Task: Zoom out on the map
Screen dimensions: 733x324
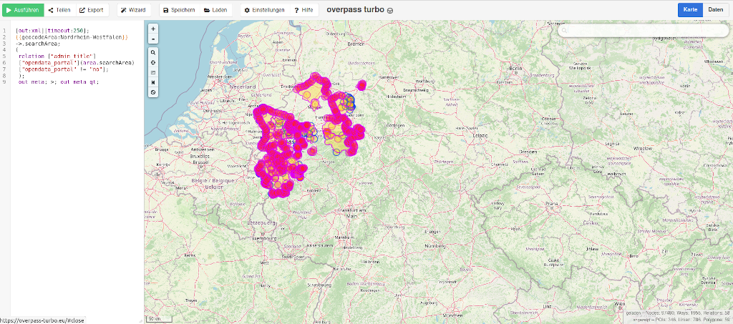Action: tap(153, 39)
